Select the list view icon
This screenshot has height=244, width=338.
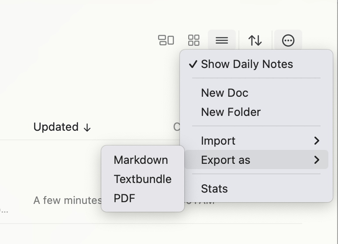[222, 41]
